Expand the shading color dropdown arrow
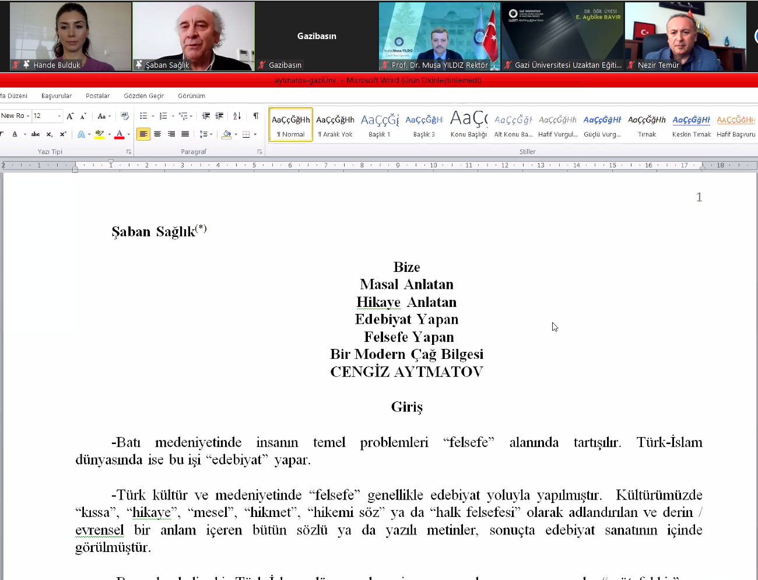758x580 pixels. coord(236,134)
